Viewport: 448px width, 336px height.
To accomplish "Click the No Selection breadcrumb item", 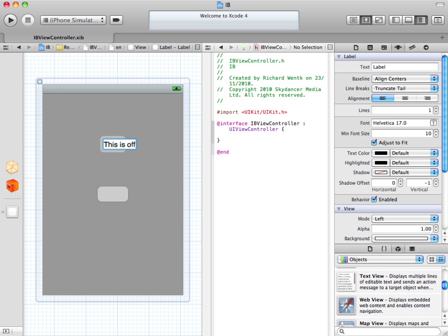I will pos(308,47).
